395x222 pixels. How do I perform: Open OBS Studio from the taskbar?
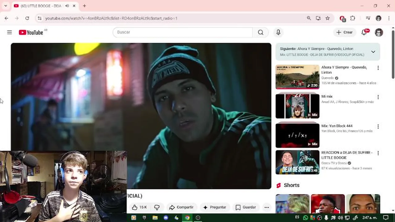[x=198, y=218]
